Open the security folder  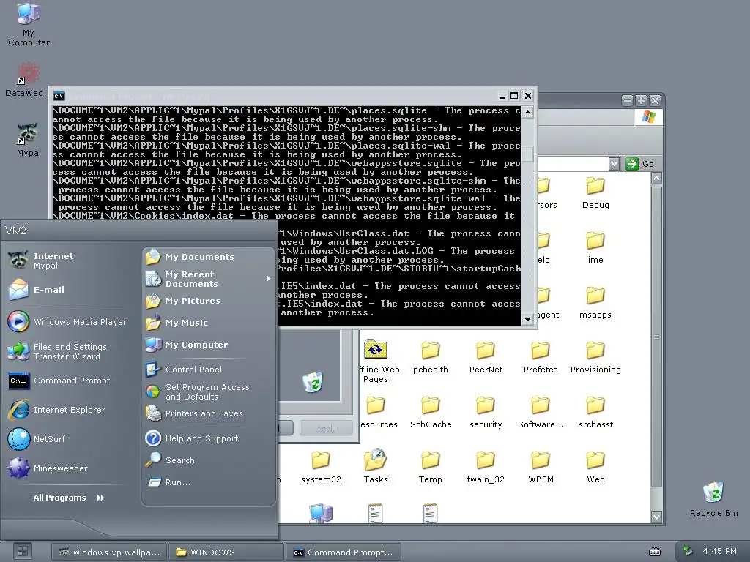click(486, 413)
